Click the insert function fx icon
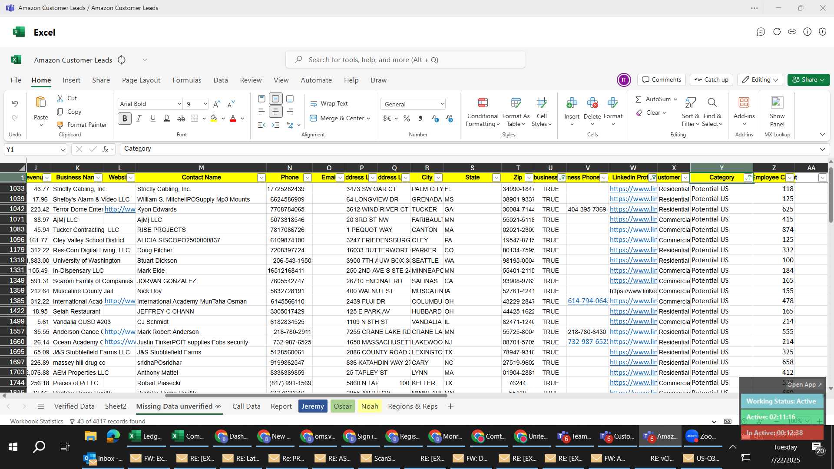 [105, 149]
